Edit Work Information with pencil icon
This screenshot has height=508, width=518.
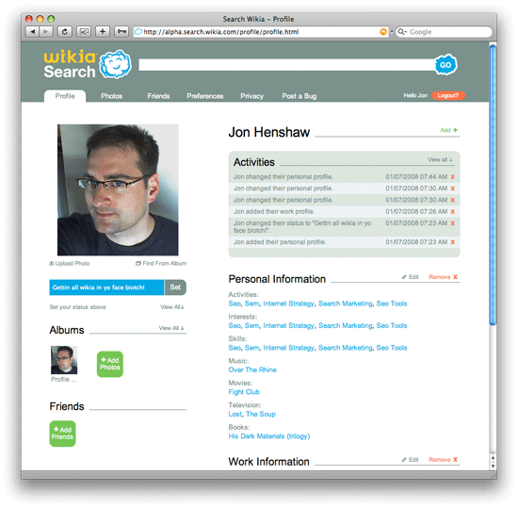click(410, 460)
